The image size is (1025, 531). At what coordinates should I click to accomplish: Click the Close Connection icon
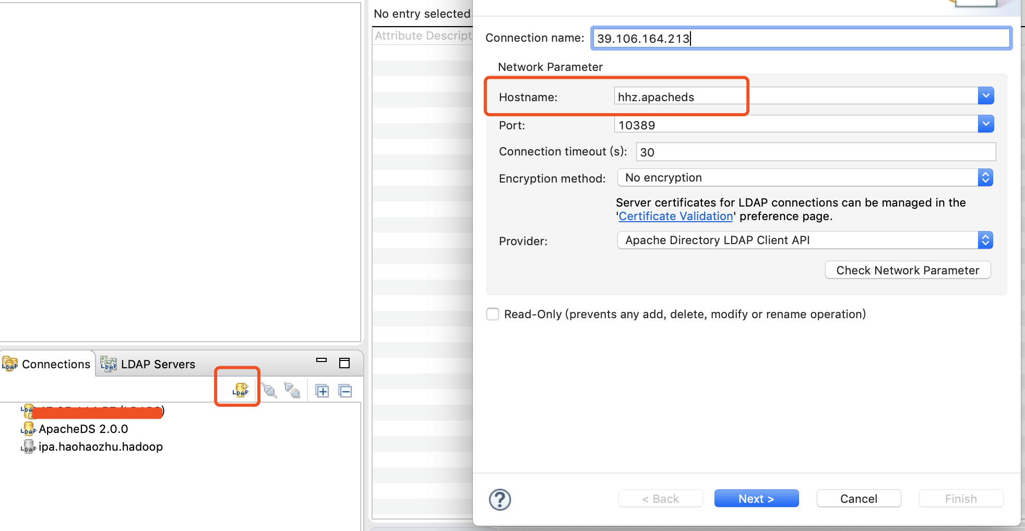click(x=292, y=390)
